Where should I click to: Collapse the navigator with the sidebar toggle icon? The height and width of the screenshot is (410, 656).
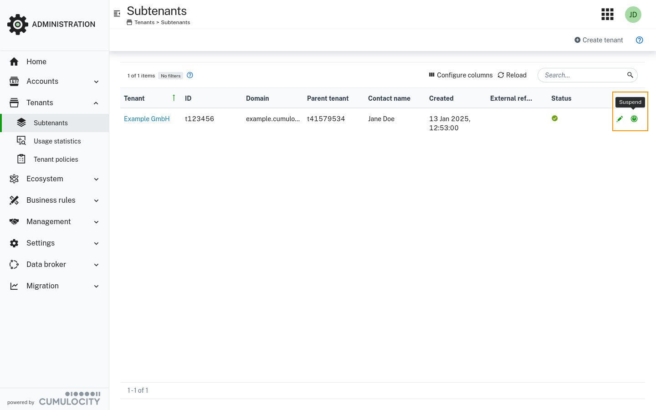click(117, 14)
